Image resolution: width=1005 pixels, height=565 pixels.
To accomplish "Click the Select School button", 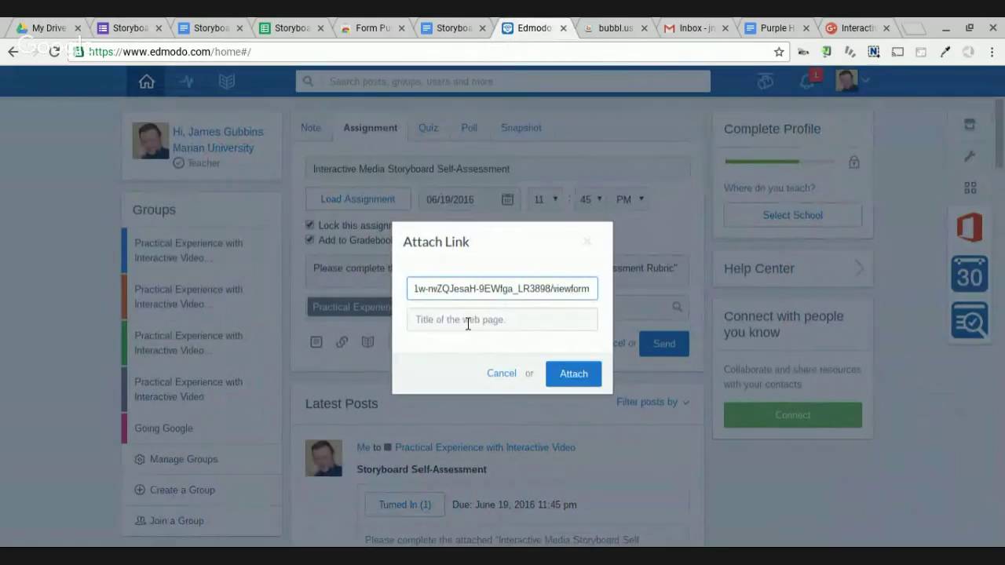I will click(x=793, y=215).
